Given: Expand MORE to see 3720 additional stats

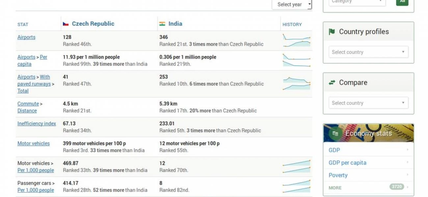Looking at the screenshot, I should coord(334,187).
